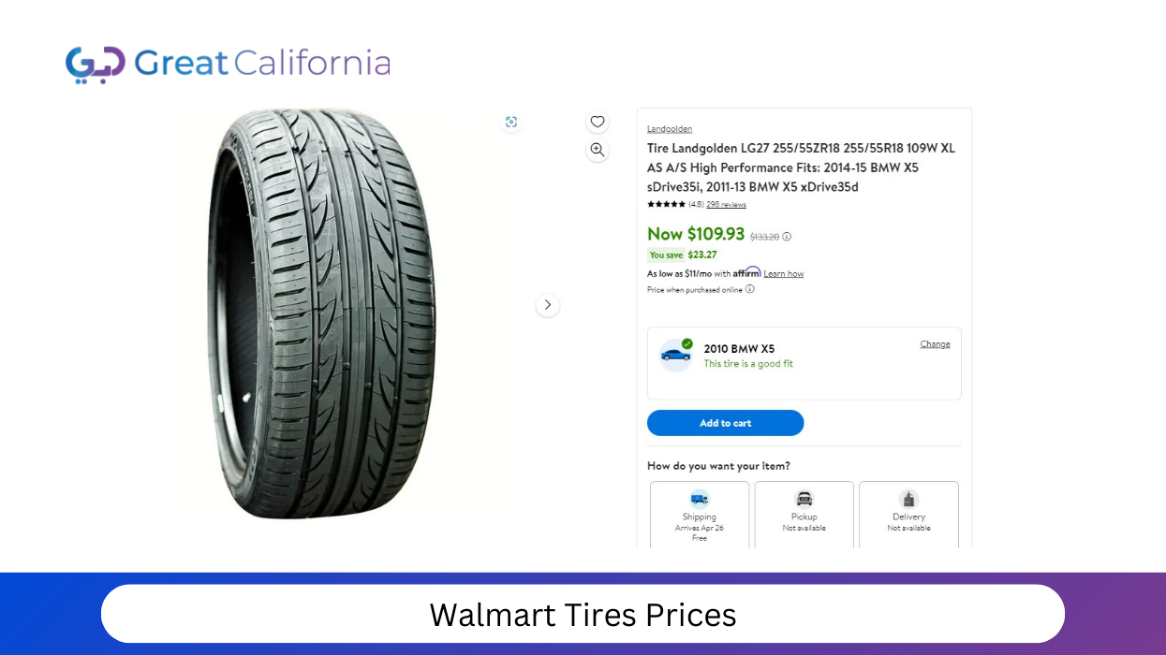The width and height of the screenshot is (1166, 655).
Task: Open the Landgolden brand link
Action: pos(670,129)
